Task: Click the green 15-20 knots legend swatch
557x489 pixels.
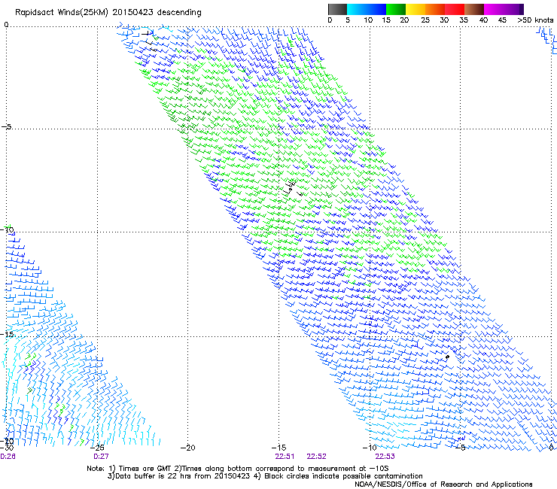Action: (396, 9)
